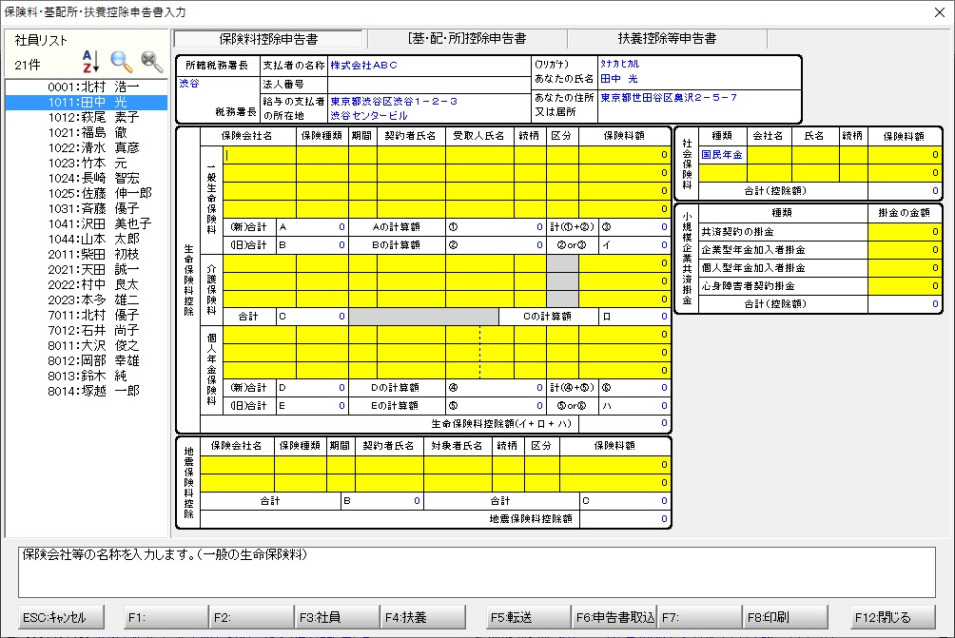Select employee 2011:柴田 初枝
The height and width of the screenshot is (638, 955).
point(87,255)
